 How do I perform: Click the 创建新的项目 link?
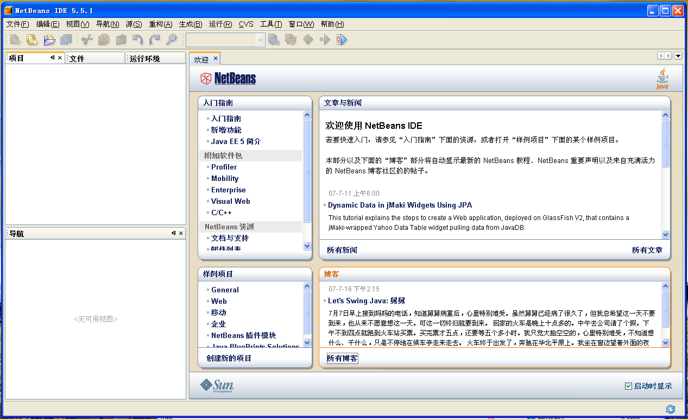pos(229,358)
